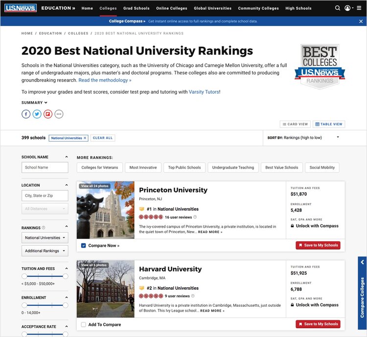Image resolution: width=367 pixels, height=337 pixels.
Task: Switch to Card View
Action: 295,124
